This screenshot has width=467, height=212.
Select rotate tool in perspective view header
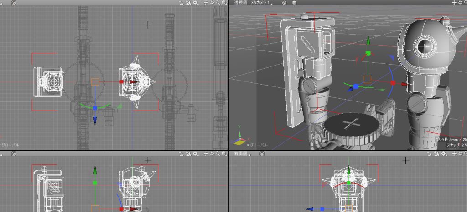[460, 3]
